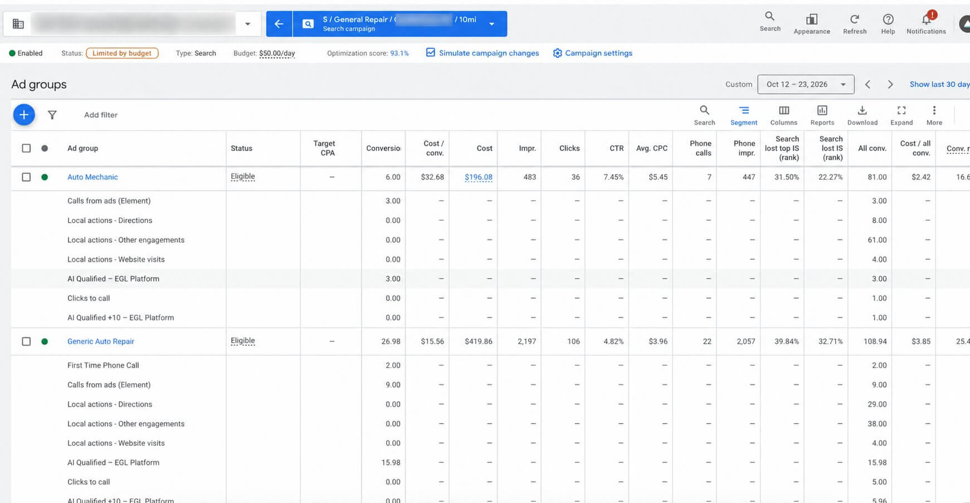Click the table Search toolbar icon
Screen dimensions: 970x503
[704, 110]
